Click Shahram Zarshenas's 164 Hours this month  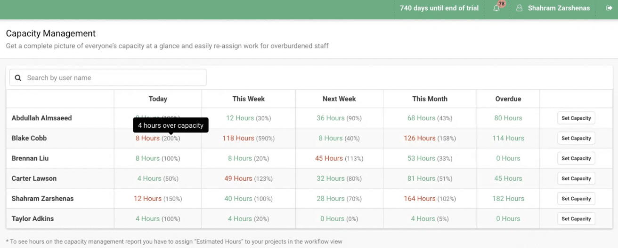click(x=430, y=199)
